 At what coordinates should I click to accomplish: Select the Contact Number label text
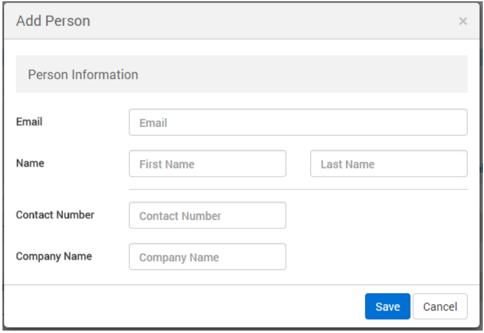pyautogui.click(x=55, y=215)
